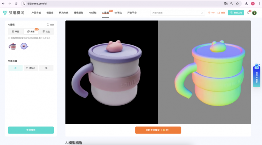Click the 开始生成模型 button
Screen dimensions: 262x145
pos(158,130)
